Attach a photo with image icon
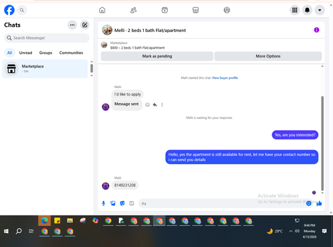This screenshot has width=333, height=247. tap(113, 204)
